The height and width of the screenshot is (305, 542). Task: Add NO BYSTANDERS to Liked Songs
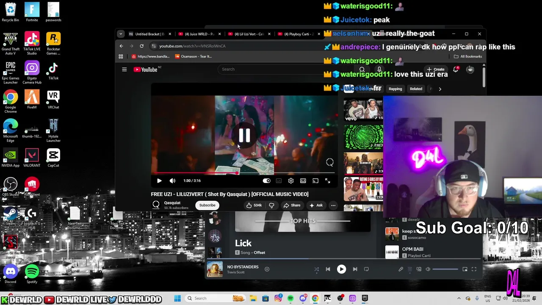[x=267, y=269]
